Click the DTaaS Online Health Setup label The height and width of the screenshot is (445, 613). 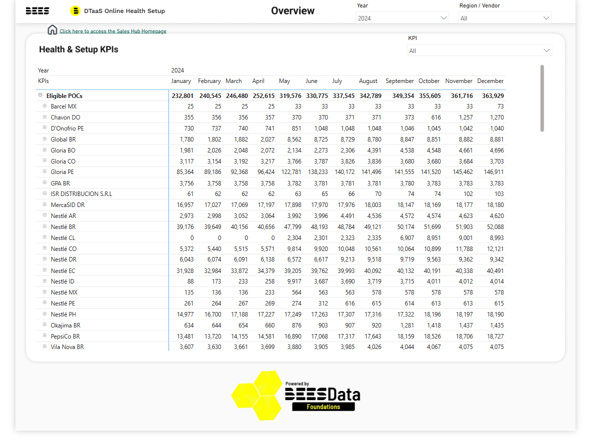[x=124, y=10]
